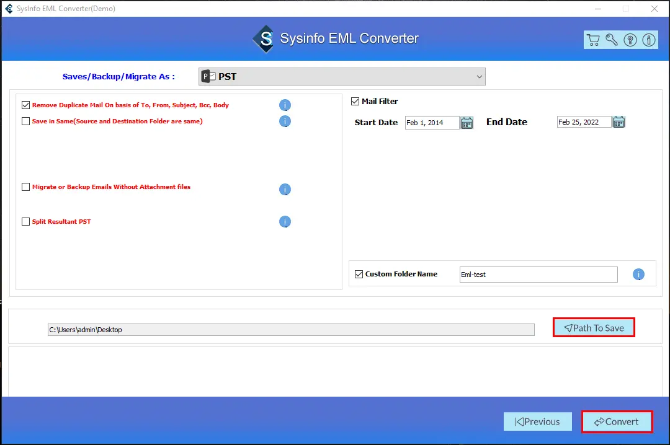Click the Eml-test folder name field
Image resolution: width=670 pixels, height=445 pixels.
tap(538, 275)
